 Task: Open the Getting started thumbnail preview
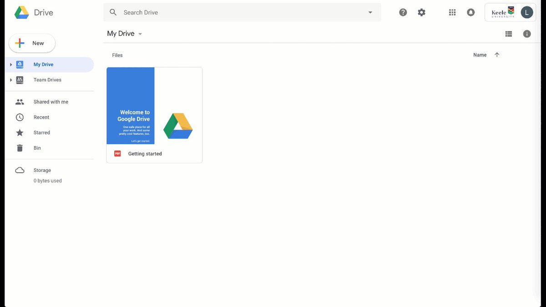154,106
